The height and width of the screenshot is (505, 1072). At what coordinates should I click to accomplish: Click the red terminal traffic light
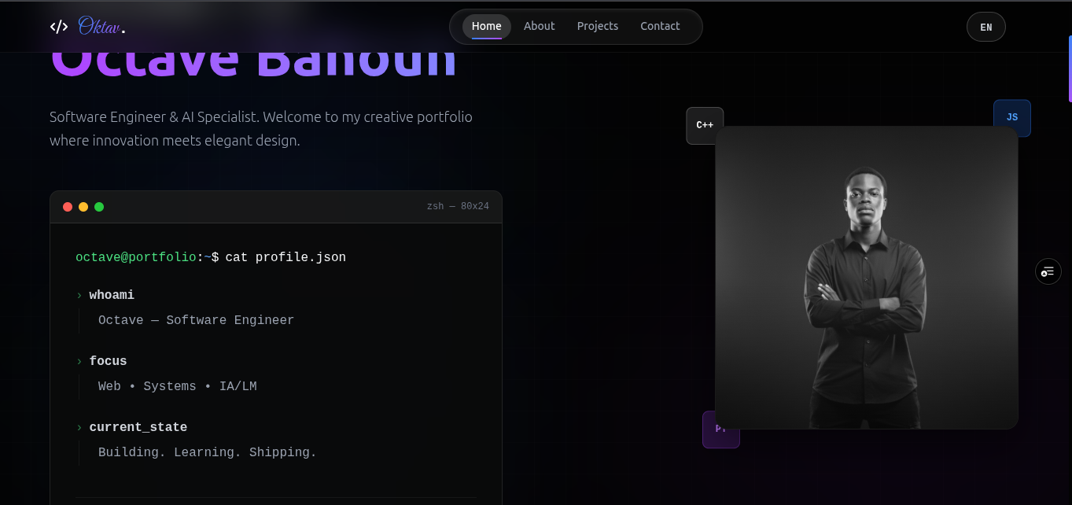[x=68, y=206]
